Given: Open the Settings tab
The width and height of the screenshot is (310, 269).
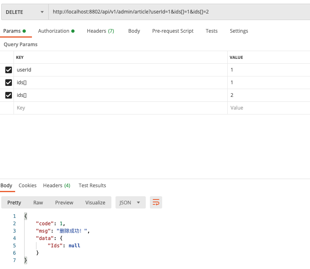Looking at the screenshot, I should 239,31.
